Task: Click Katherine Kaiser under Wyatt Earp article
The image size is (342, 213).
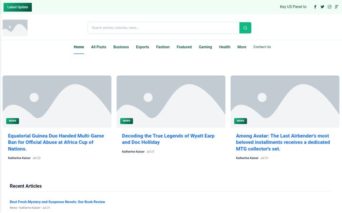Action: pyautogui.click(x=133, y=151)
